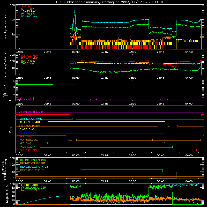Click the DECIMATION_ENERGY legend label

pos(33,160)
